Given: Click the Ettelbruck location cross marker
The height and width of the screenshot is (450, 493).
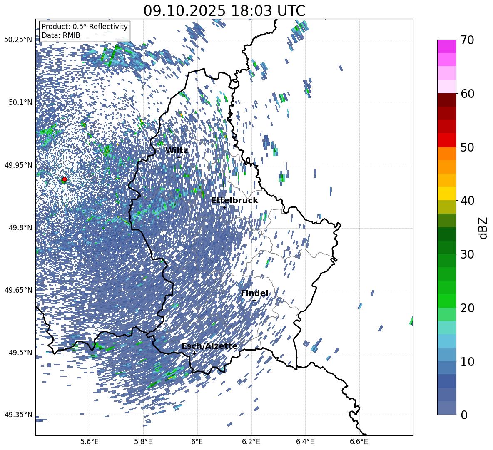Looking at the screenshot, I should [x=224, y=207].
